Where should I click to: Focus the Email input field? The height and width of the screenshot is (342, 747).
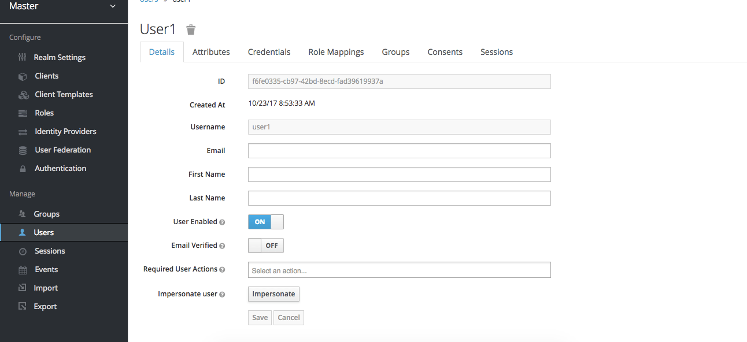pos(399,151)
